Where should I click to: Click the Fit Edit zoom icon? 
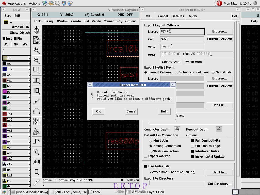click(37, 40)
